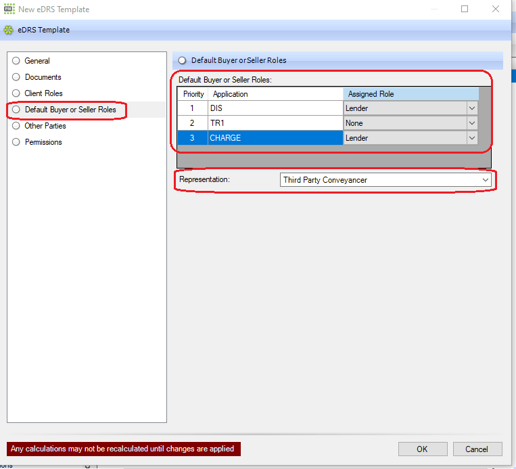Click the Representation label
Viewport: 516px width, 469px height.
click(x=204, y=179)
